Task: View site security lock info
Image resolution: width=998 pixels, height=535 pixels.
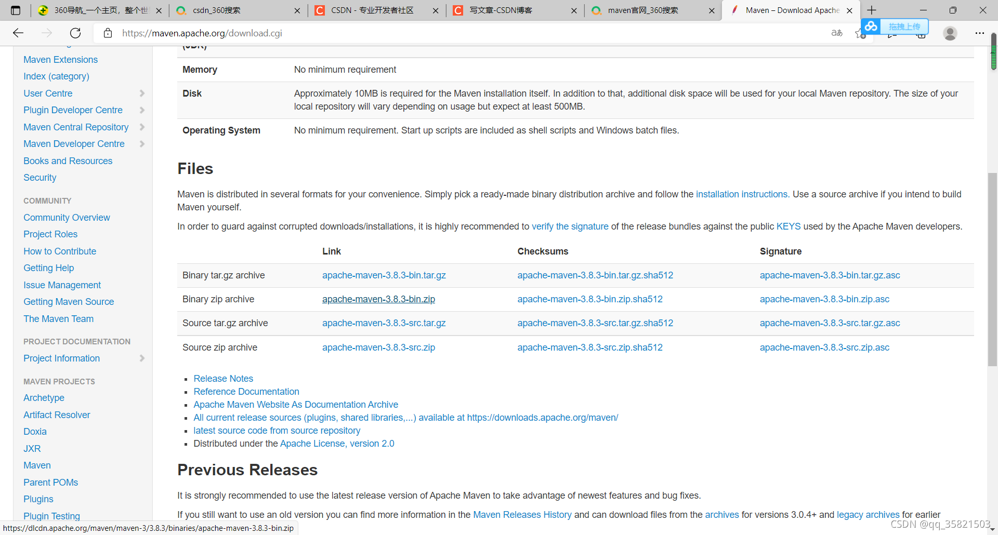Action: tap(108, 33)
